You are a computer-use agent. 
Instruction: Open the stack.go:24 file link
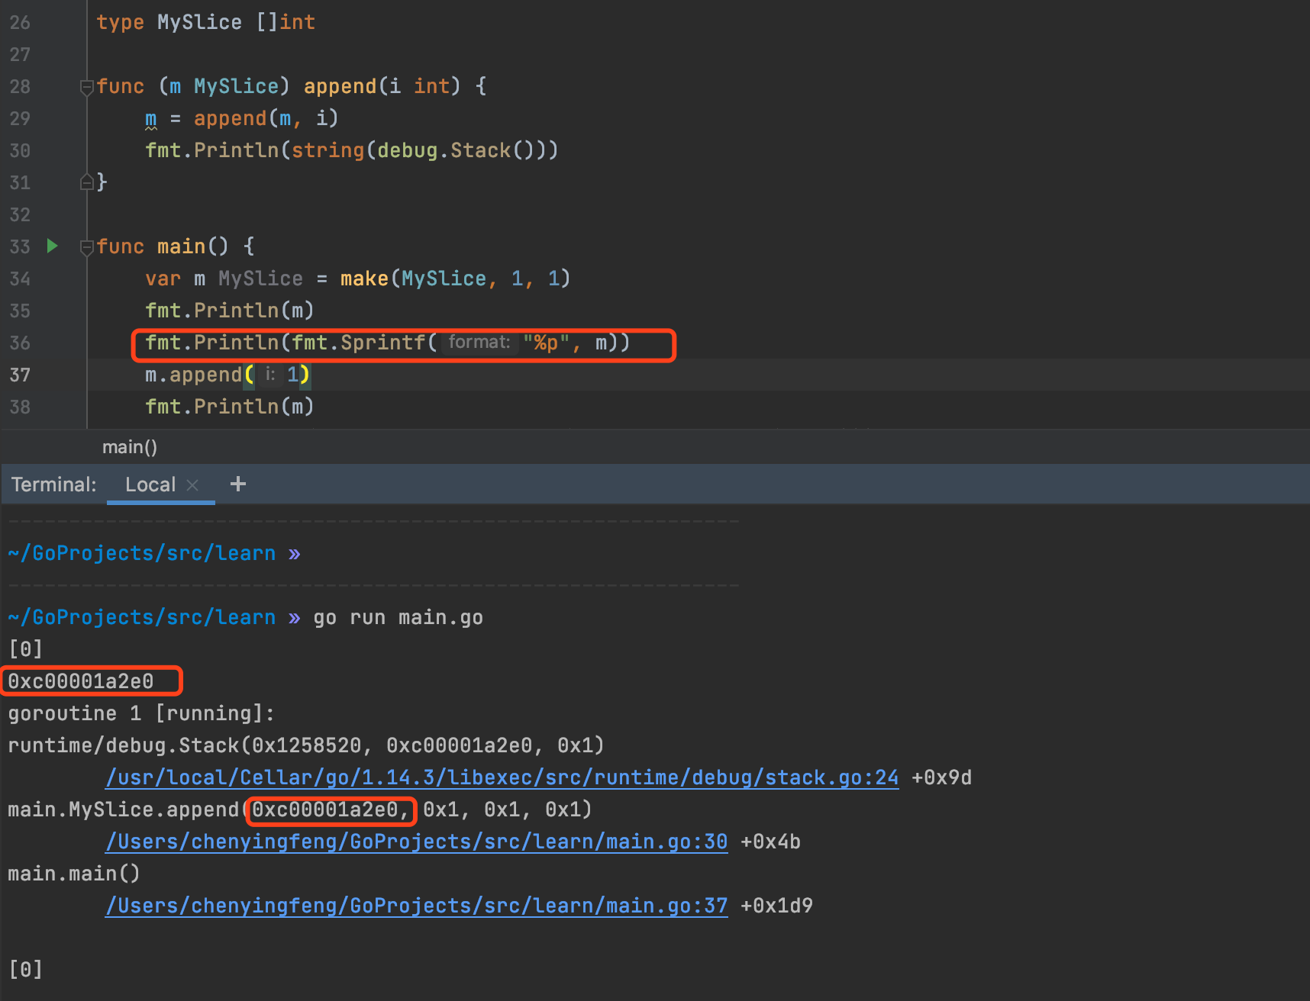(x=502, y=777)
